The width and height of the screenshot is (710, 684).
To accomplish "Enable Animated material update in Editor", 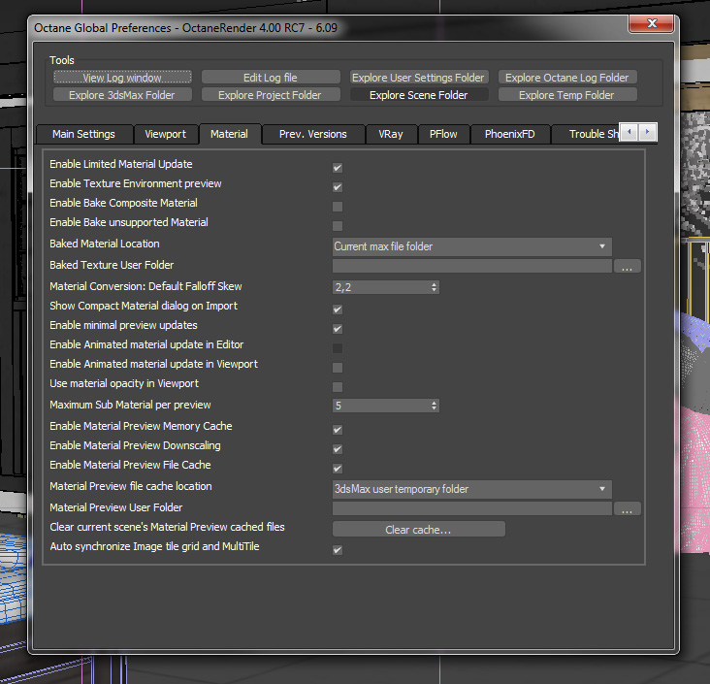I will point(338,349).
